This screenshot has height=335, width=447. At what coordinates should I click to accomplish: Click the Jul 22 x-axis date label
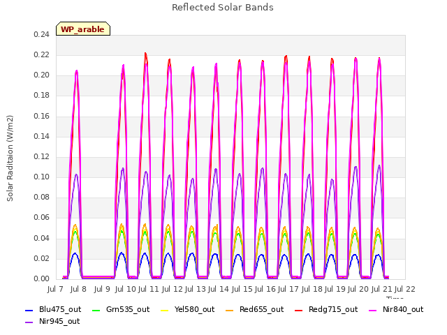[405, 289]
